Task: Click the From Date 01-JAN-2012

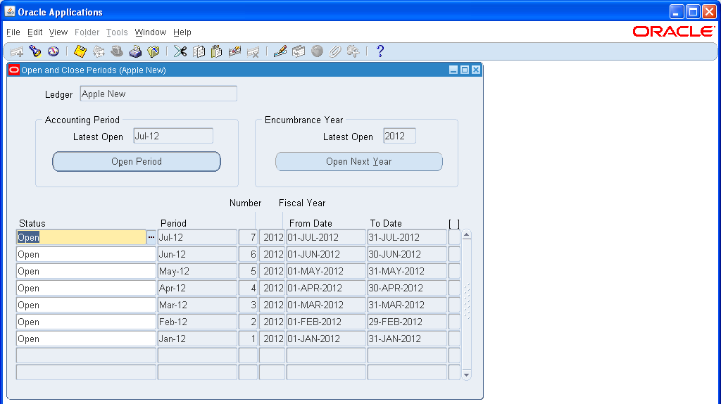Action: pos(326,339)
